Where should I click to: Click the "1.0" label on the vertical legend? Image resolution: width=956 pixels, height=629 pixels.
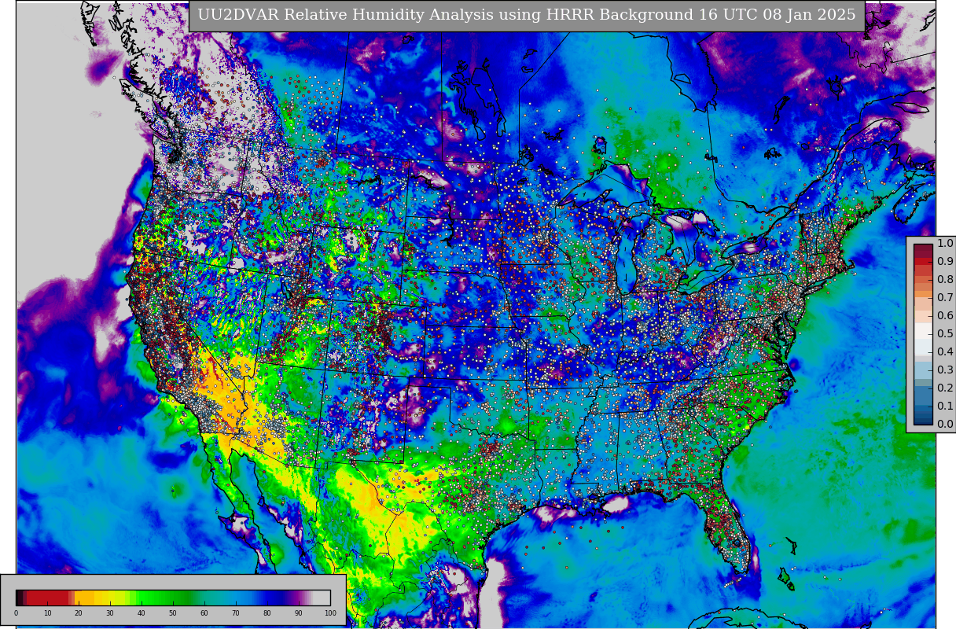click(945, 244)
